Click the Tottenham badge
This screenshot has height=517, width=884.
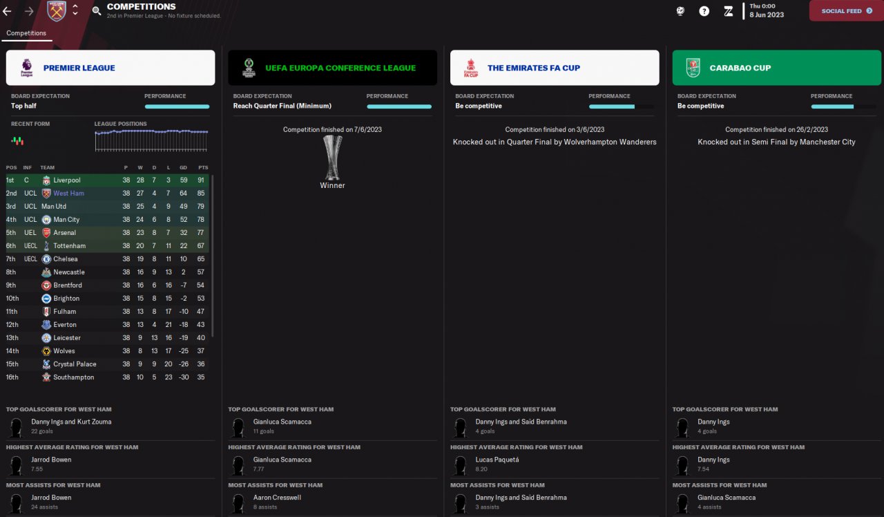[46, 246]
